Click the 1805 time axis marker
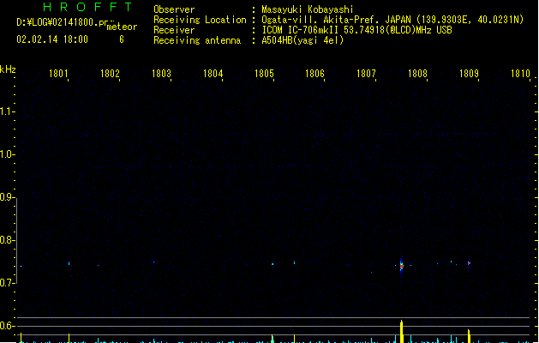This screenshot has height=343, width=539. point(264,73)
